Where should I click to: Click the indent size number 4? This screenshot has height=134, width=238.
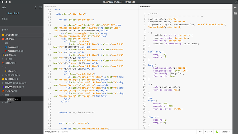tap(230, 132)
